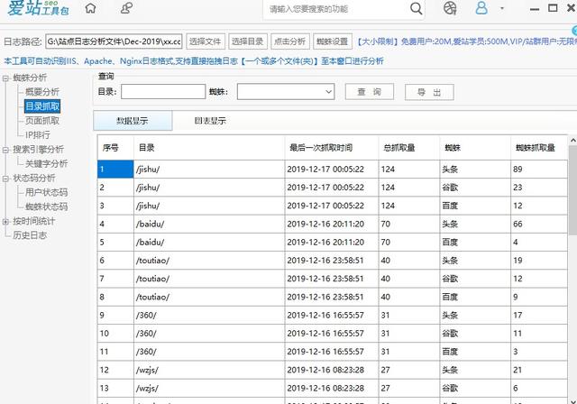Click the 目录 filter input field

click(163, 92)
